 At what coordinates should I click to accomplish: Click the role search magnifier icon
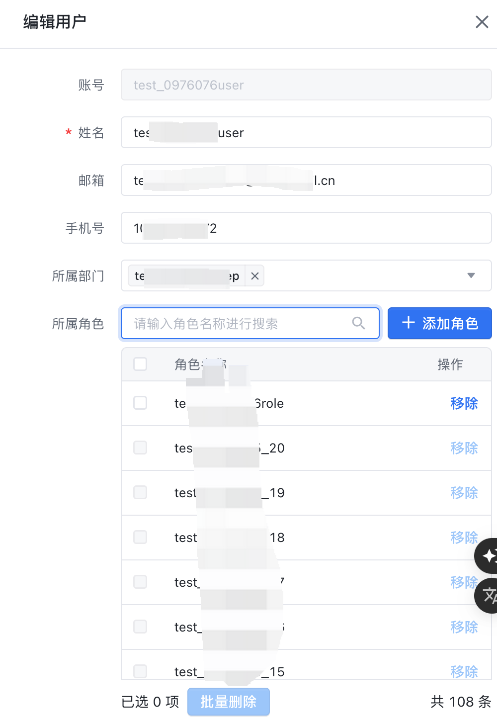[358, 323]
